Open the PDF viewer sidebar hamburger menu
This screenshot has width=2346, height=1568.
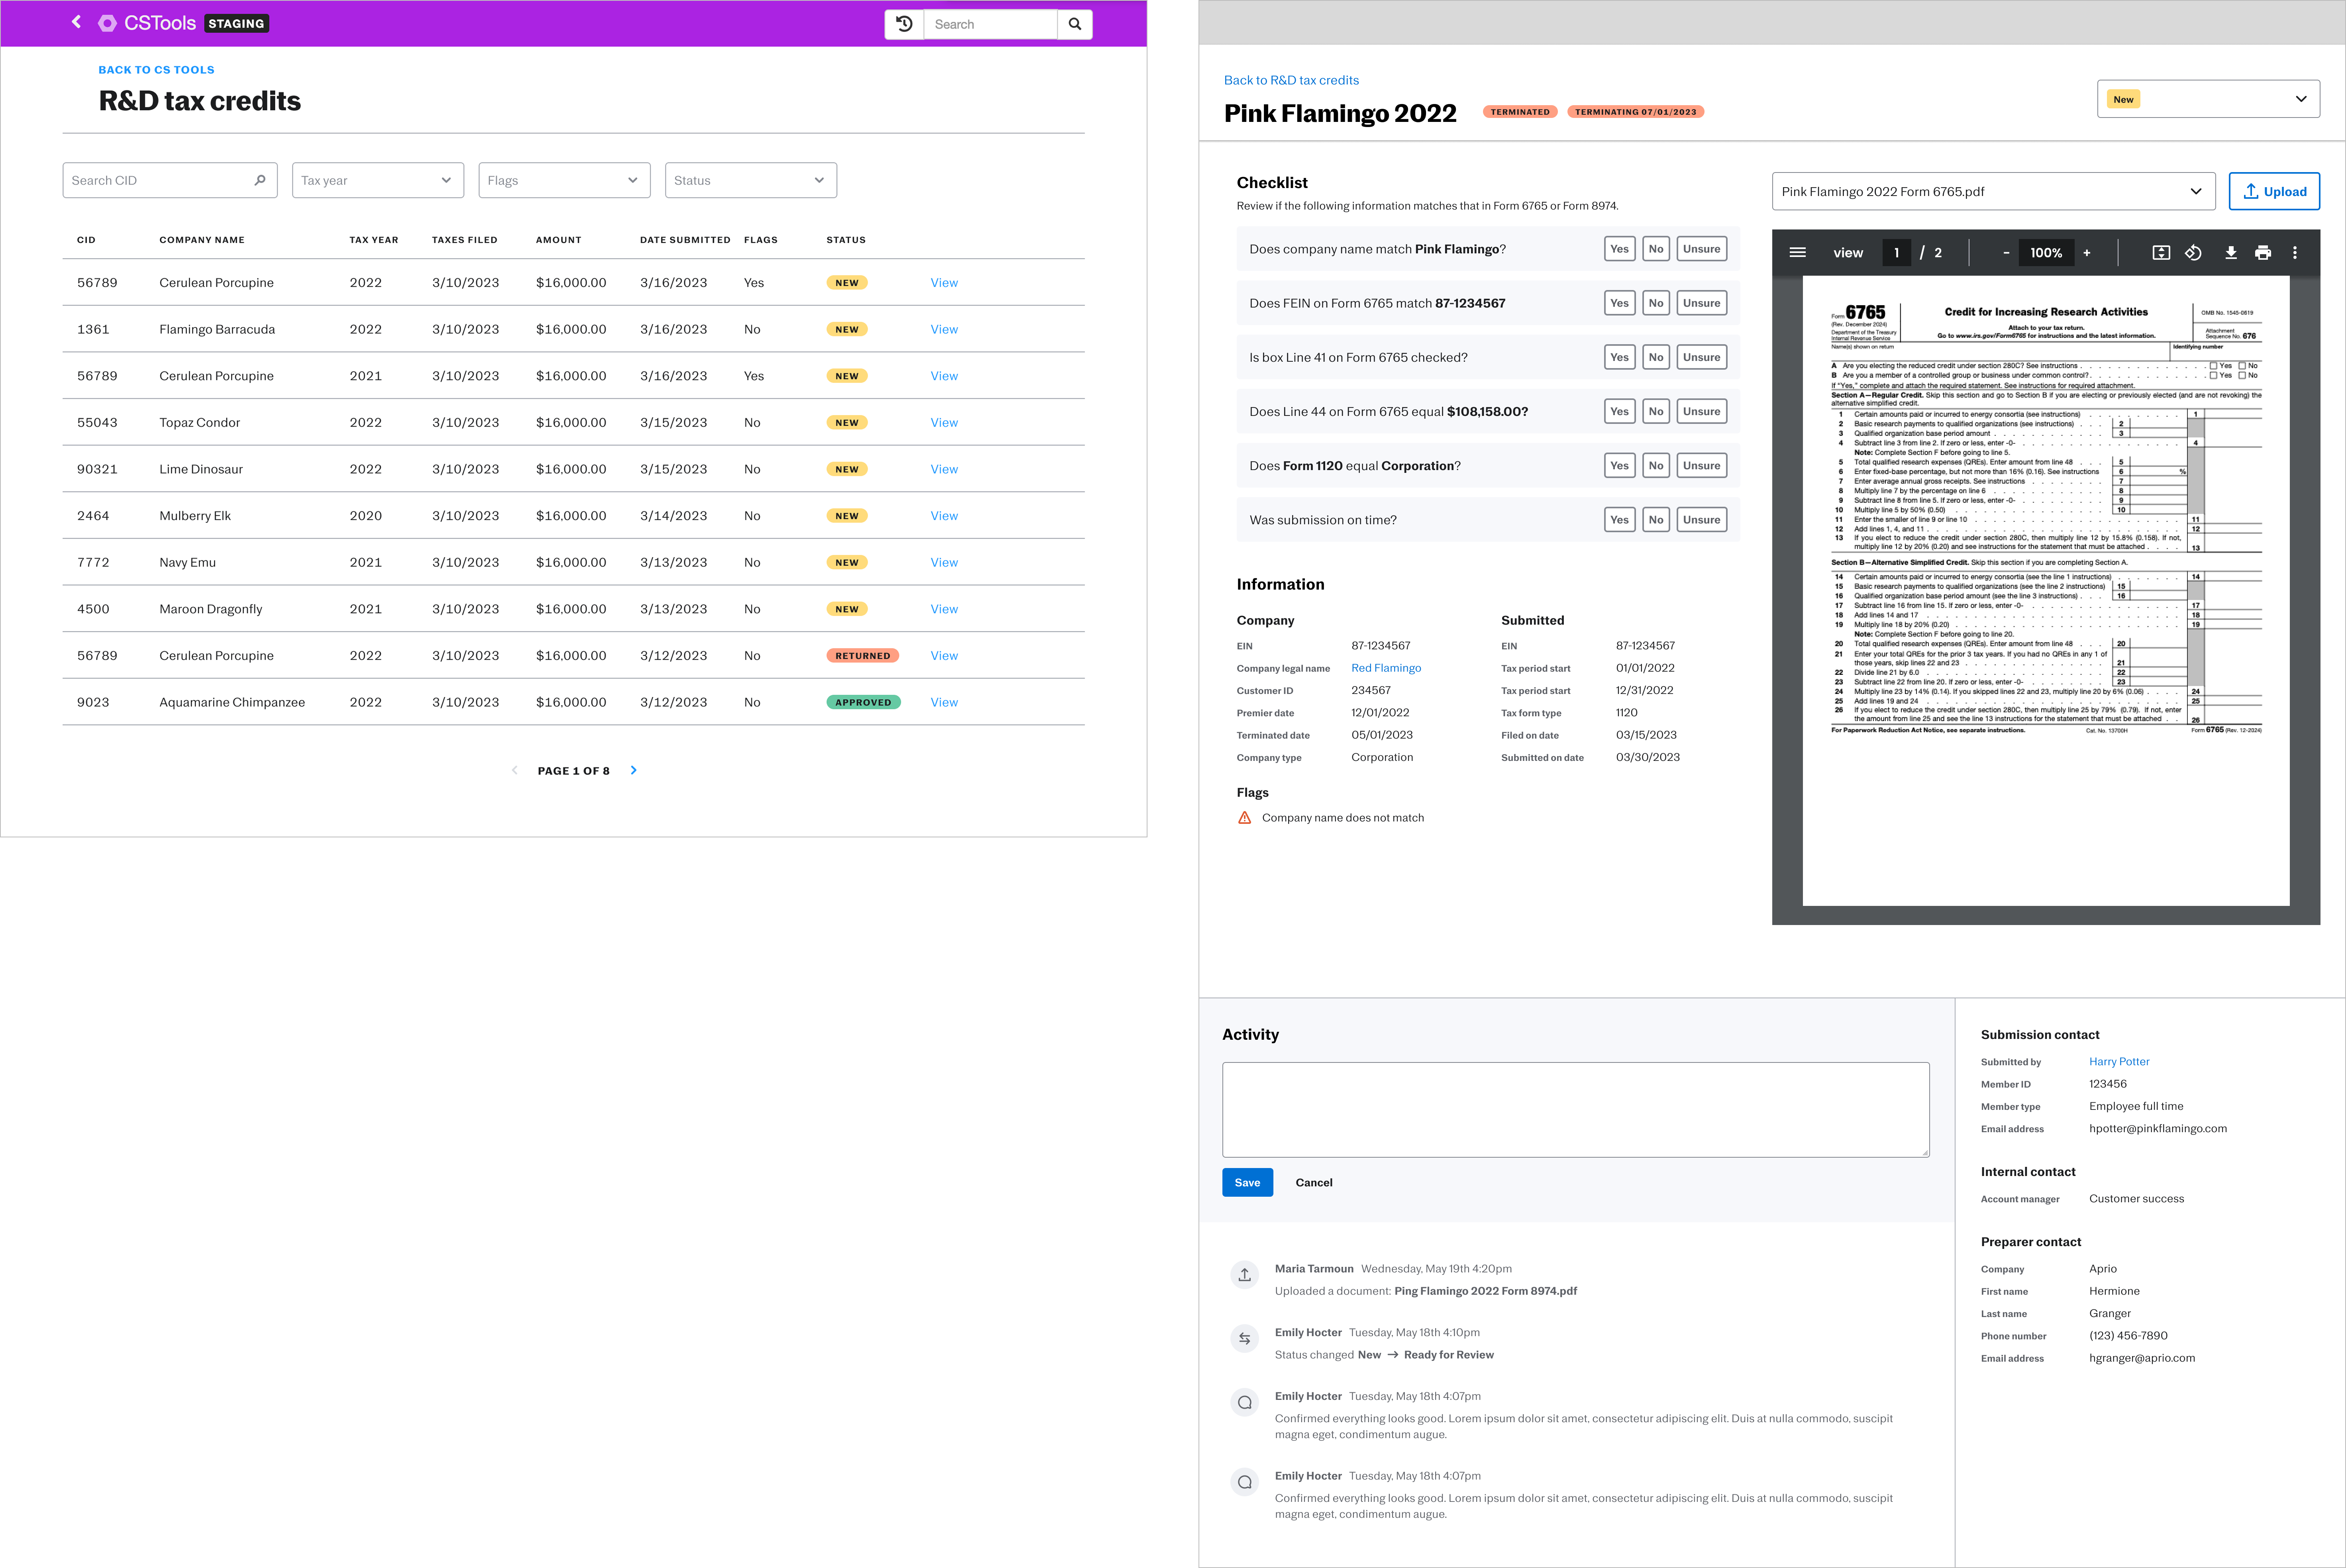pos(1797,253)
